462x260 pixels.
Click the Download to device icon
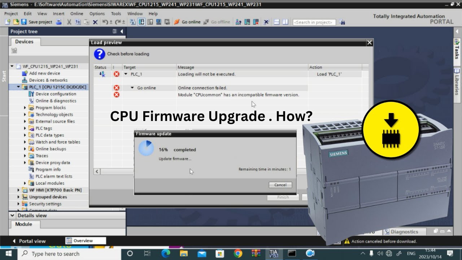[141, 22]
